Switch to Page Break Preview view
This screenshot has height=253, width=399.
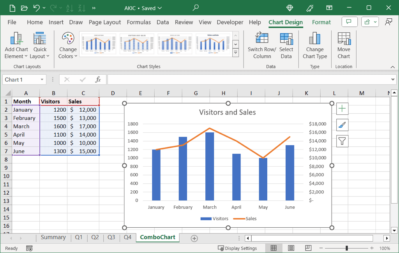point(308,248)
